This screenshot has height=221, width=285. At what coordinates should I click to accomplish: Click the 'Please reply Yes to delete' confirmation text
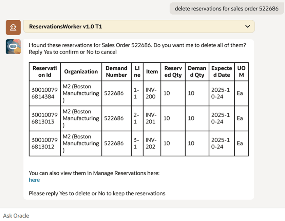coord(97,193)
